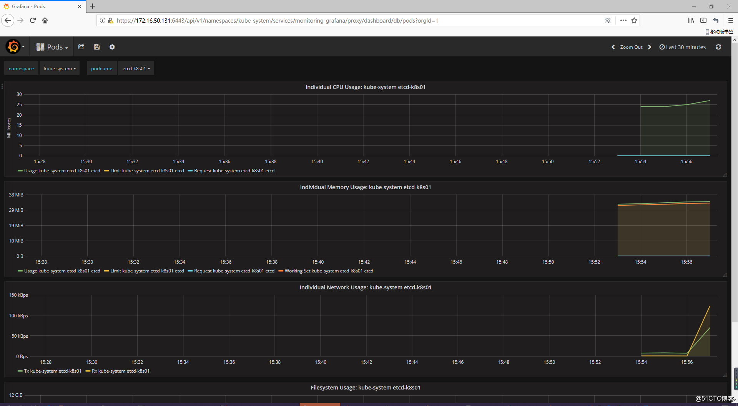The height and width of the screenshot is (406, 738).
Task: Bookmark this page with star icon
Action: point(634,20)
